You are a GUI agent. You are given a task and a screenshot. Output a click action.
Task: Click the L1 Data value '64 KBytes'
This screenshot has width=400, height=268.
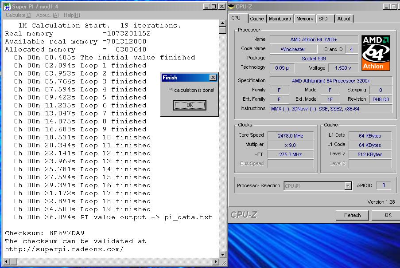370,136
